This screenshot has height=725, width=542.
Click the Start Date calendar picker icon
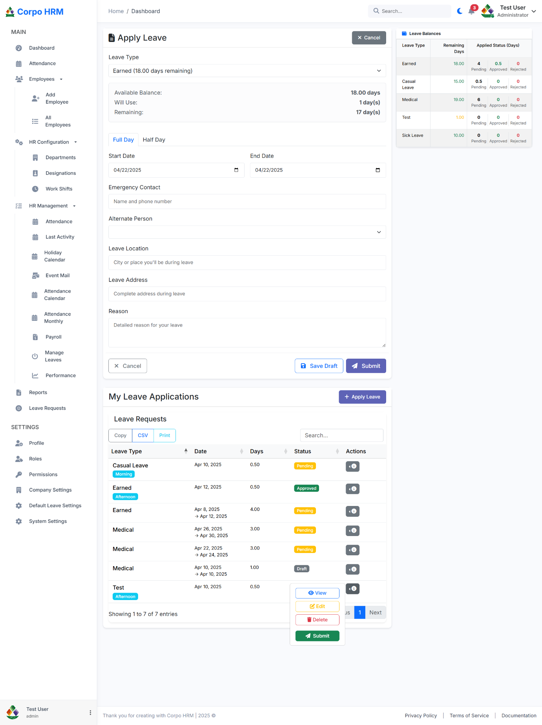(236, 170)
